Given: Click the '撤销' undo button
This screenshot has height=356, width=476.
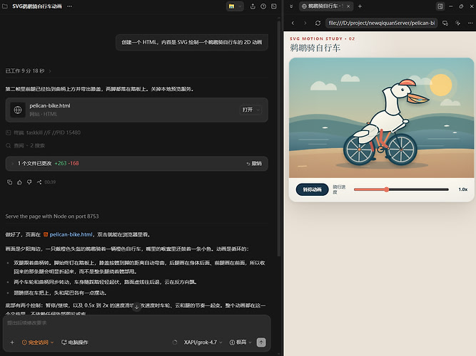Looking at the screenshot, I should coord(254,164).
